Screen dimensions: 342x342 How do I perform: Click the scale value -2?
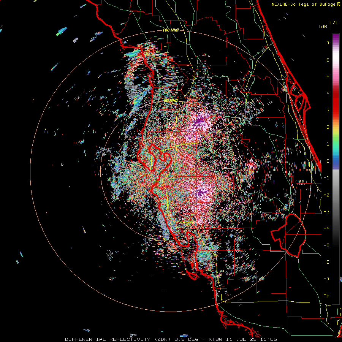click(326, 195)
